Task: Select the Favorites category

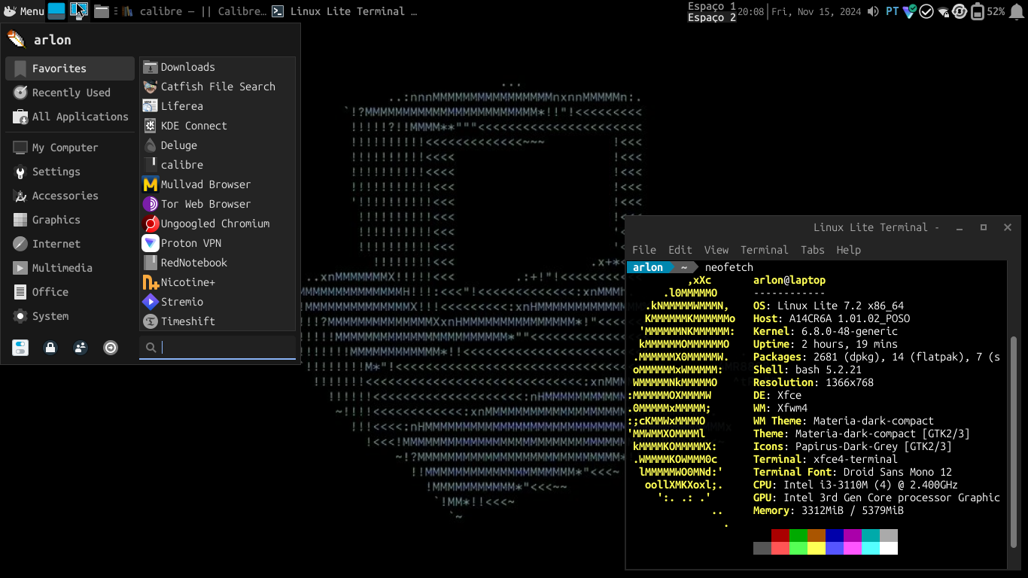Action: click(70, 68)
